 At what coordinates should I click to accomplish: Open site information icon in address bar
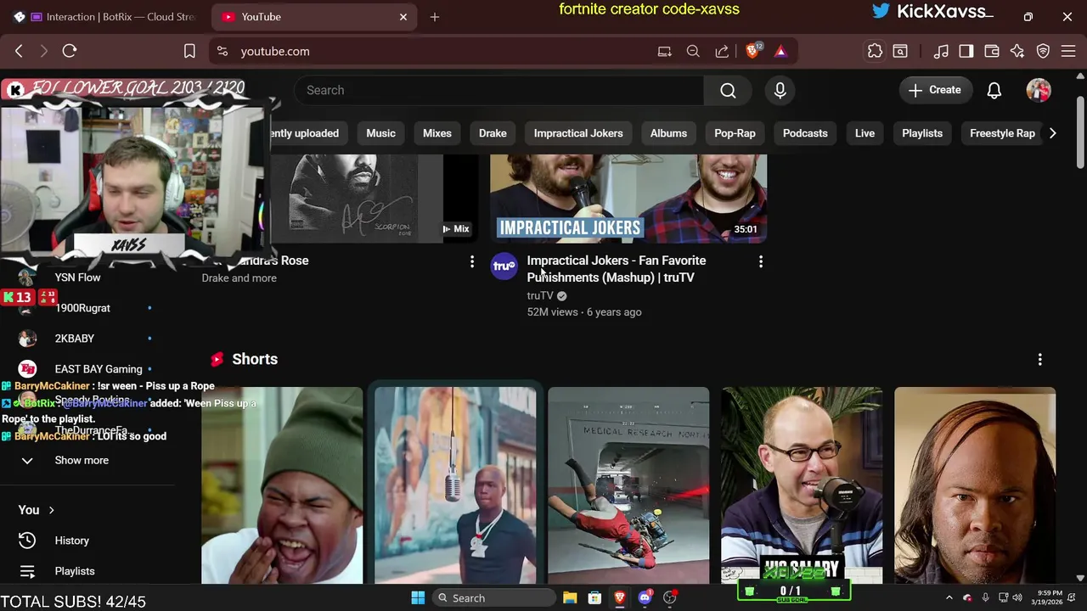click(x=222, y=51)
